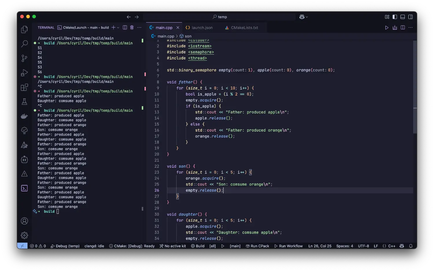Open new terminal launch profile dropdown
This screenshot has width=434, height=271.
point(118,28)
